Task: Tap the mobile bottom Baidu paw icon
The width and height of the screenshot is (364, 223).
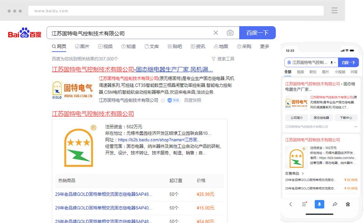Action: (348, 204)
